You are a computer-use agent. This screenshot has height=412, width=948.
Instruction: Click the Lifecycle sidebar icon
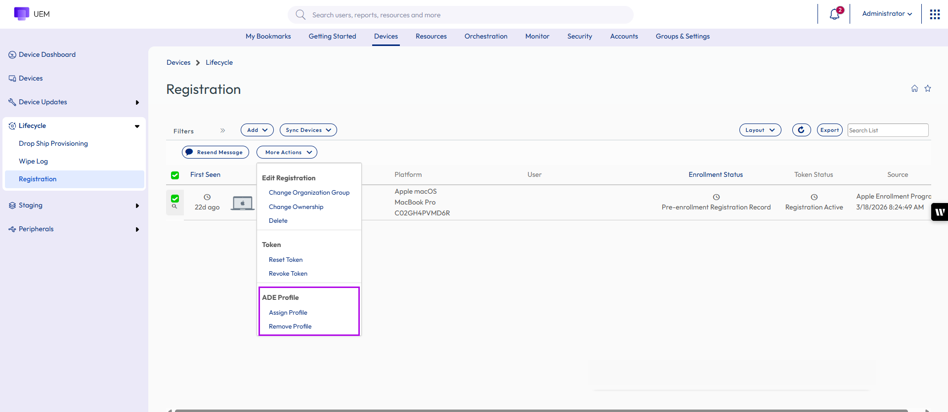click(12, 126)
